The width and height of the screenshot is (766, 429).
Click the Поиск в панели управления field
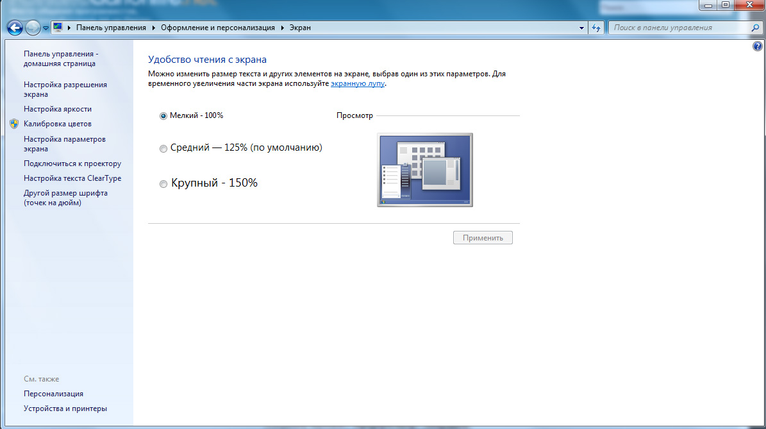pyautogui.click(x=679, y=28)
